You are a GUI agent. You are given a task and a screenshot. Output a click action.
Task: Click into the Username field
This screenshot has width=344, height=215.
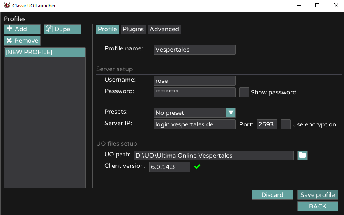pyautogui.click(x=194, y=81)
